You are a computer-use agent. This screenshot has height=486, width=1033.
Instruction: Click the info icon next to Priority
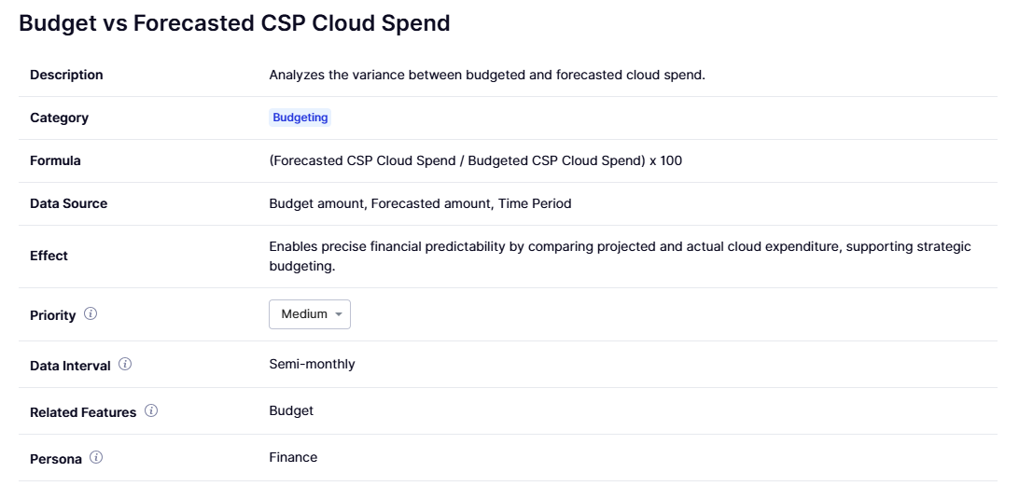pyautogui.click(x=91, y=314)
